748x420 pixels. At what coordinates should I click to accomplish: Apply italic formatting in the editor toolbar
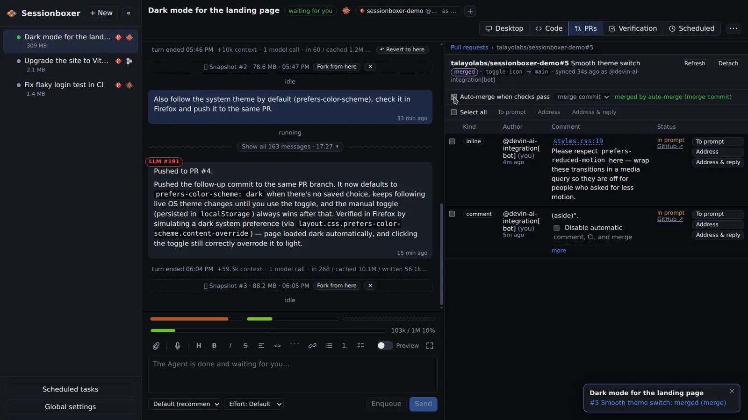click(230, 346)
